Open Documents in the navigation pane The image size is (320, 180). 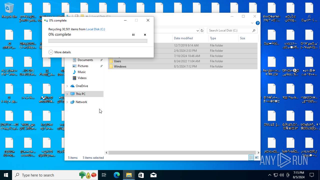[x=85, y=60]
